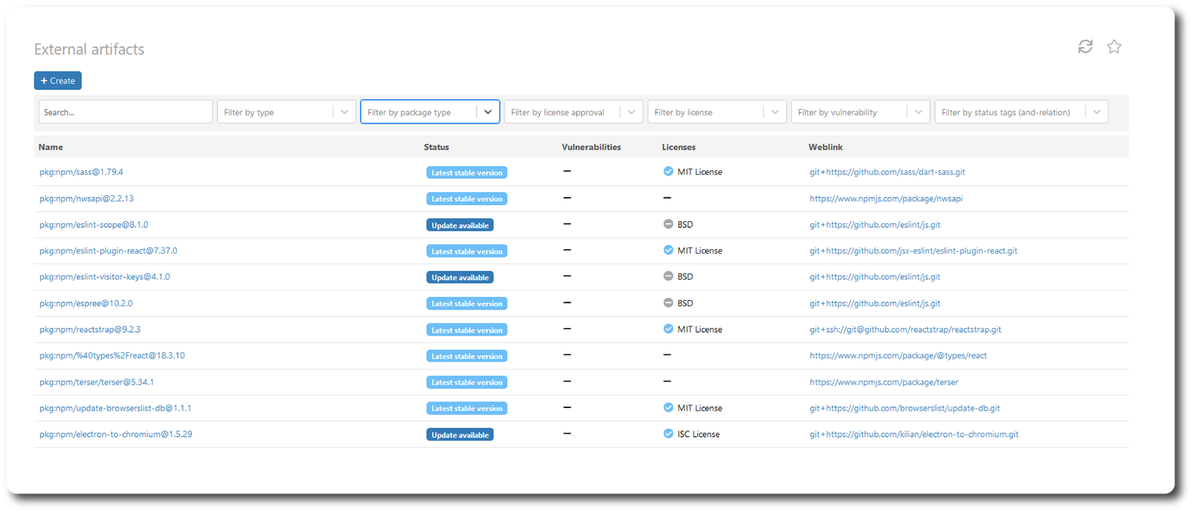
Task: Click the Name column header
Action: pyautogui.click(x=51, y=147)
